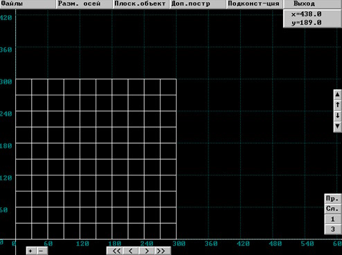Viewport: 342px width, 255px height.
Task: Select the button labeled 3
Action: (x=332, y=229)
